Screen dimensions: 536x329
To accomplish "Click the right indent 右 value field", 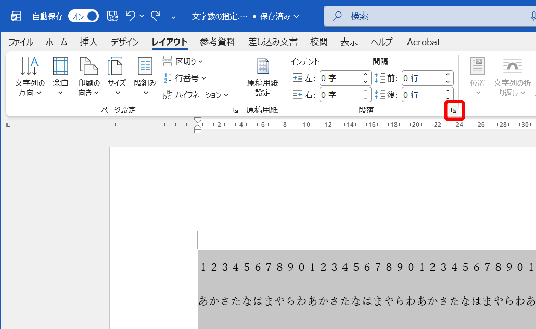I will (x=340, y=95).
